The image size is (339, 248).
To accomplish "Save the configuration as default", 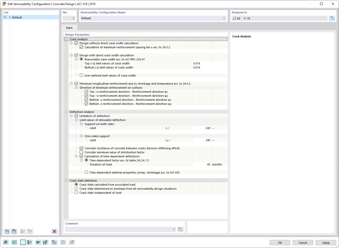I will point(46,242).
